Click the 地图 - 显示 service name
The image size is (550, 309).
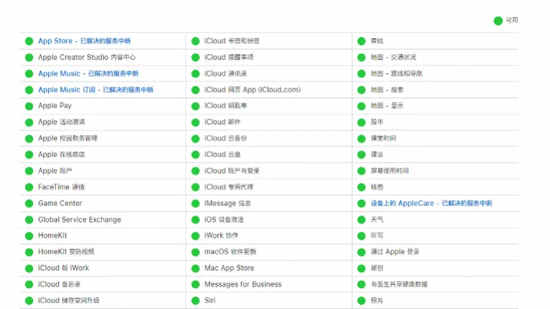[x=387, y=106]
